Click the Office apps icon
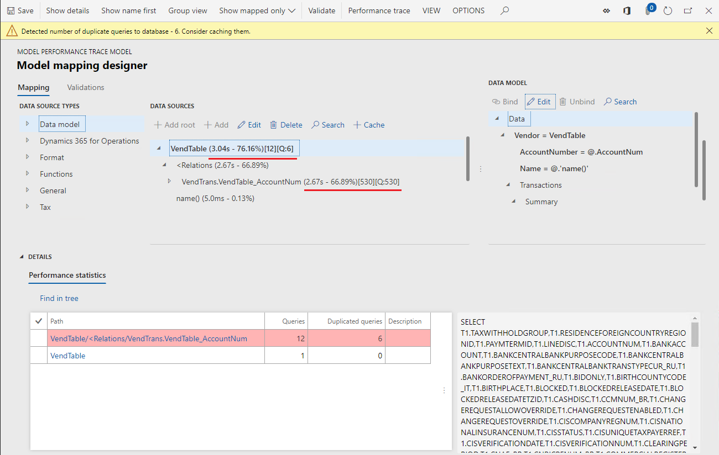Screen dimensions: 719x455 click(627, 10)
